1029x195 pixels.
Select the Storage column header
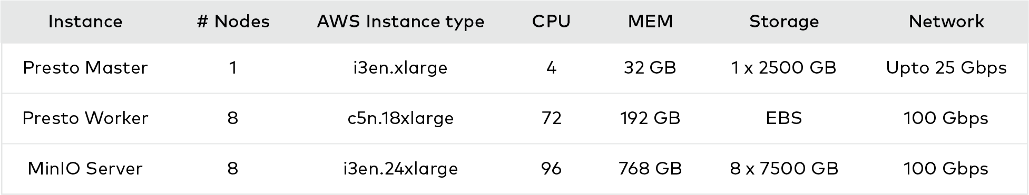[x=784, y=22]
